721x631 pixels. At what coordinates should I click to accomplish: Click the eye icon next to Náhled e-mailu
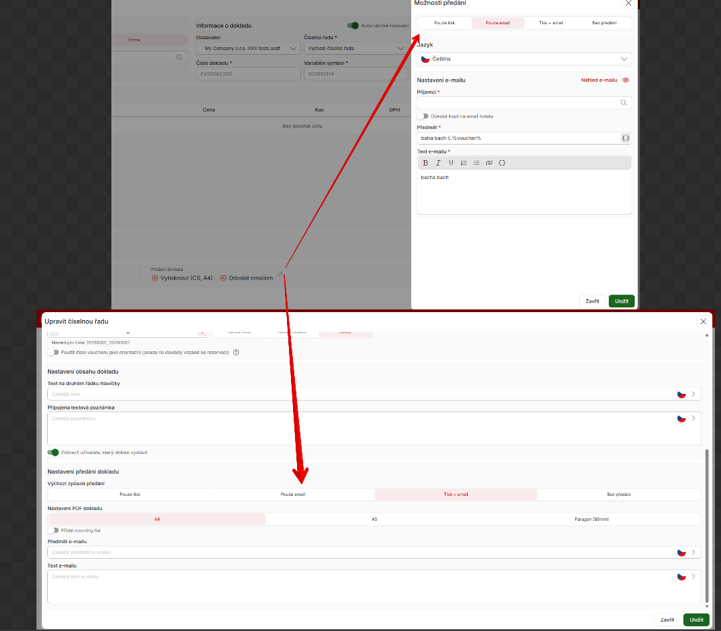click(626, 80)
